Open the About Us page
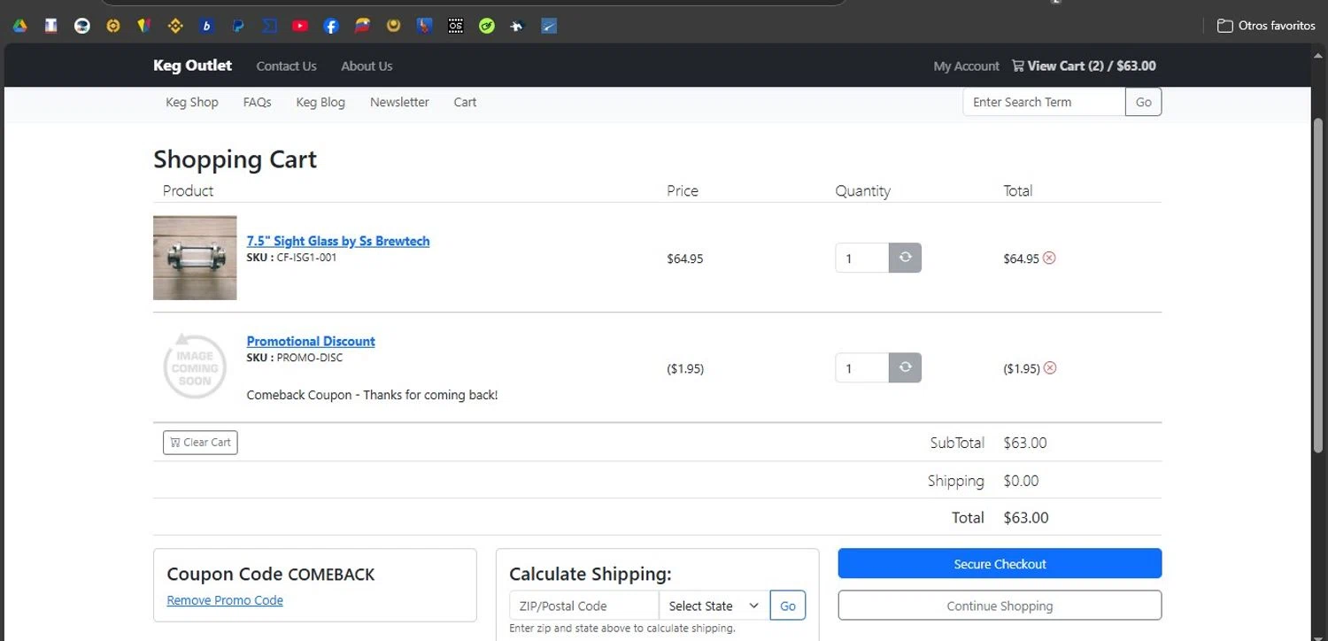Image resolution: width=1328 pixels, height=641 pixels. 367,66
